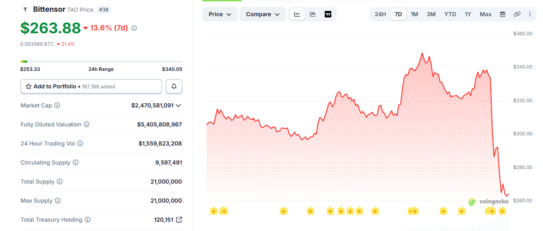Open the Price dropdown

(x=220, y=14)
